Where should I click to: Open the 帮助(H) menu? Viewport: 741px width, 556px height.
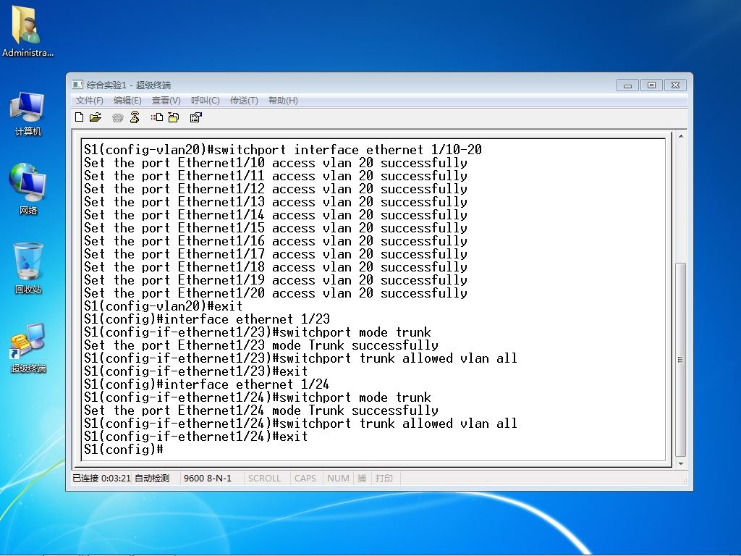[283, 100]
